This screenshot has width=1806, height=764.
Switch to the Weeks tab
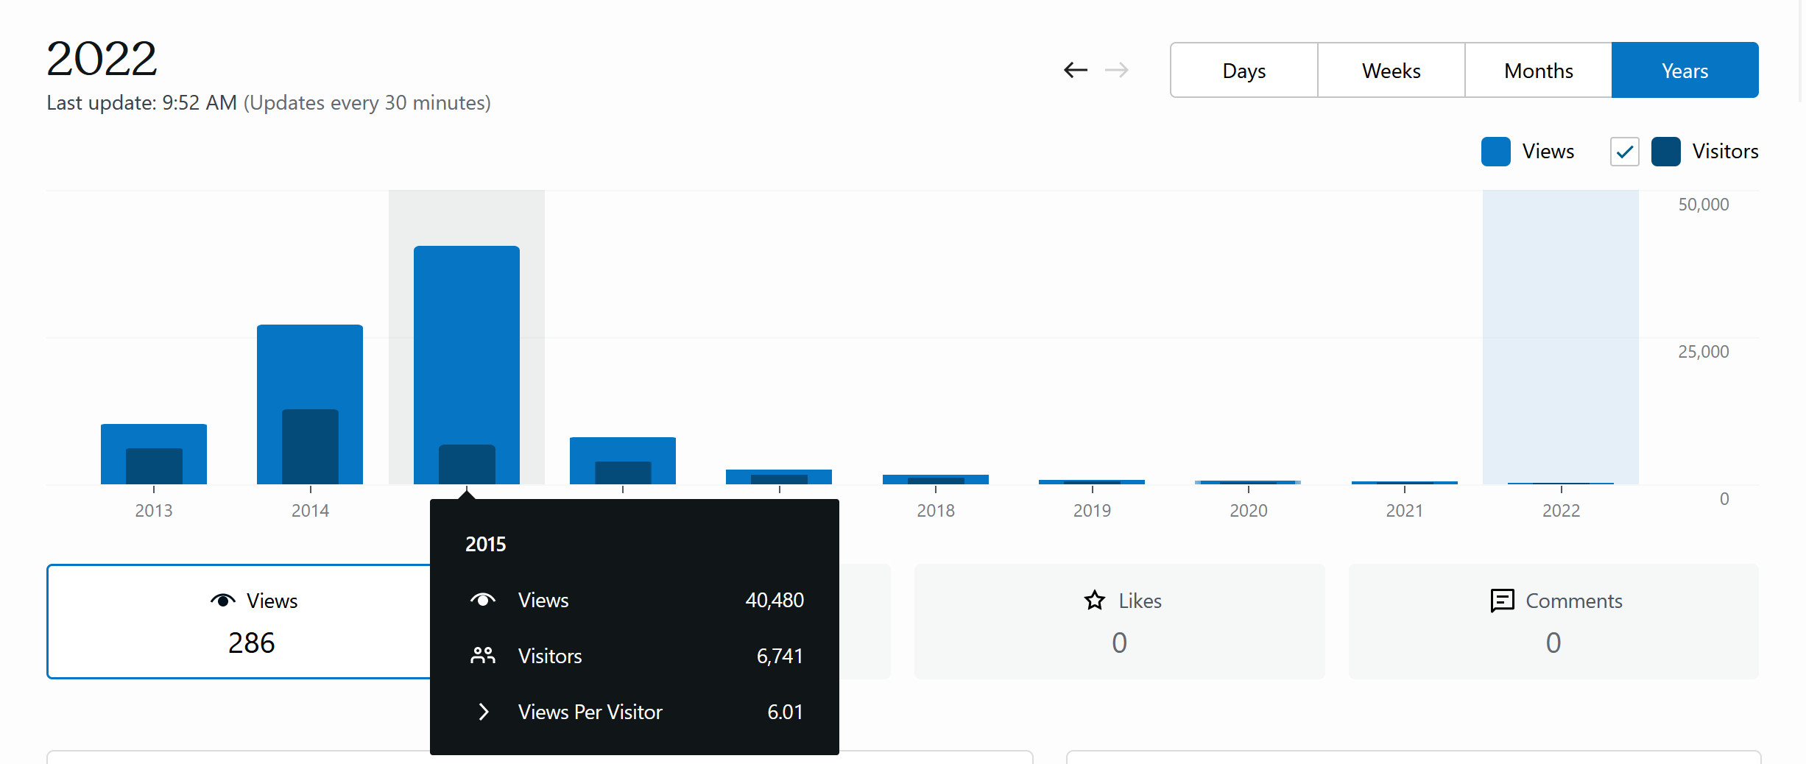coord(1391,70)
